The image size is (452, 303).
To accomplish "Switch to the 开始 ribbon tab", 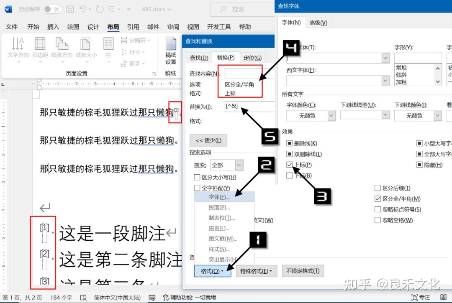I will [x=33, y=27].
